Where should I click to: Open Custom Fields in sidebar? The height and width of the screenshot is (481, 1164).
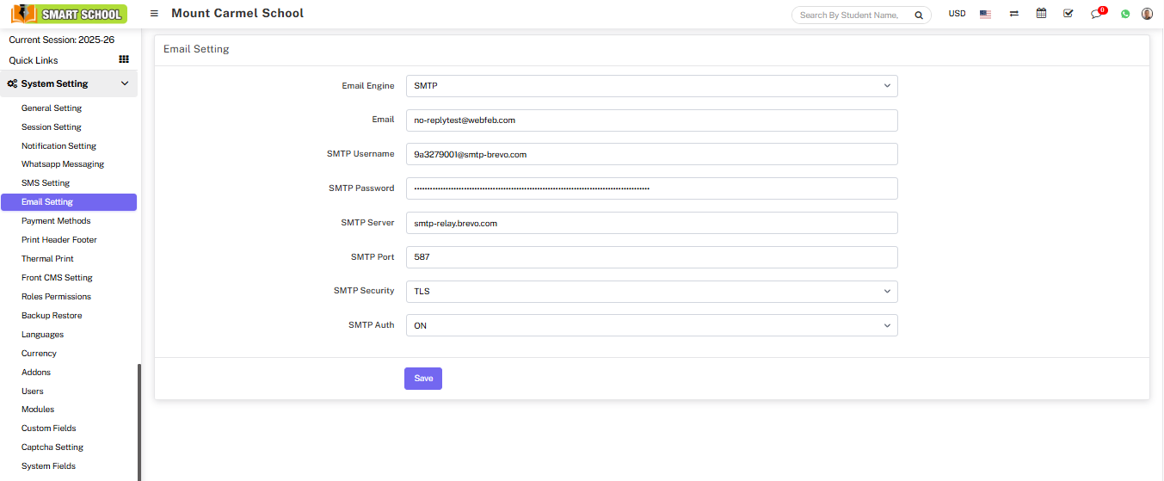[x=48, y=429]
